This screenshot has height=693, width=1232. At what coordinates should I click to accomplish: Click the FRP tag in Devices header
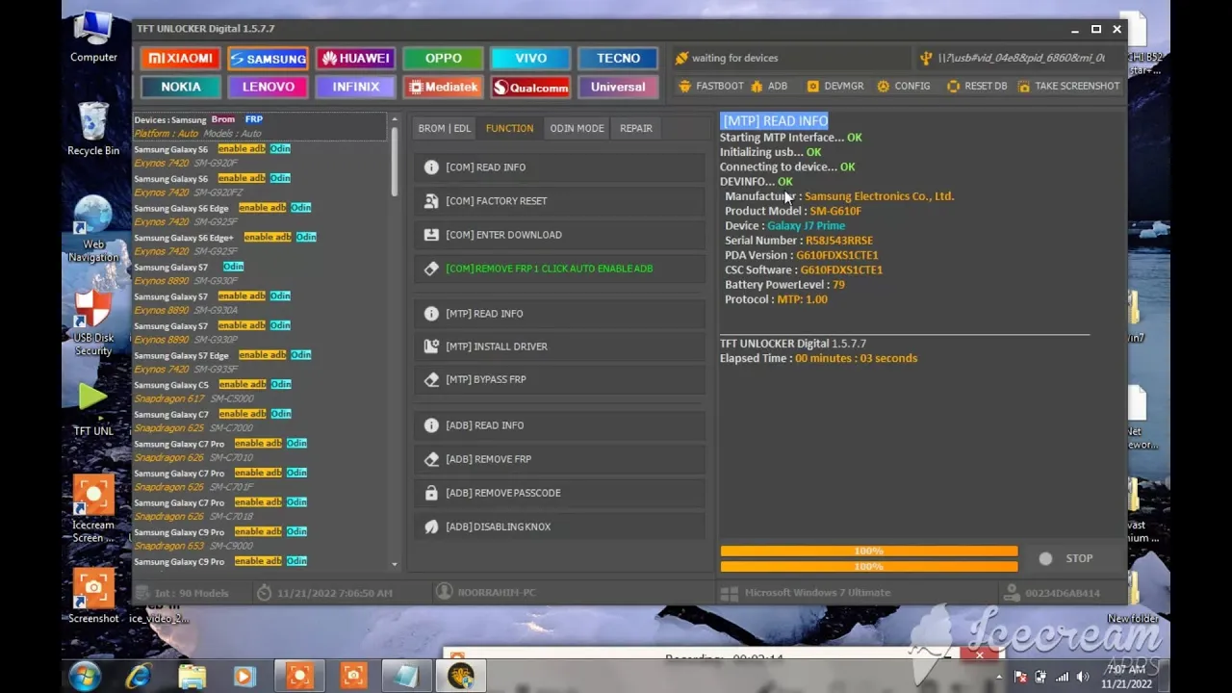coord(253,119)
